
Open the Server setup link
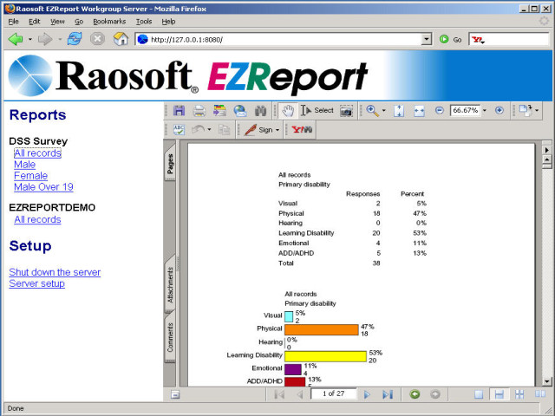point(36,283)
